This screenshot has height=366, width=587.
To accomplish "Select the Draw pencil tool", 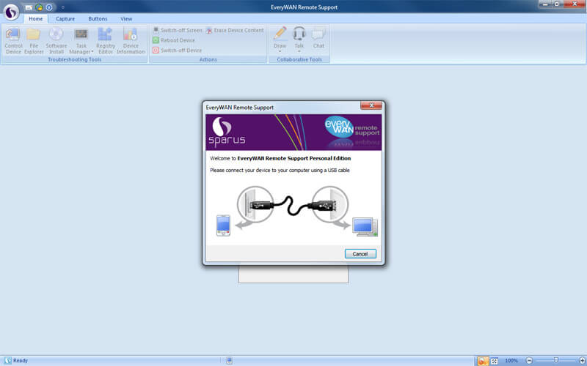I will [280, 37].
